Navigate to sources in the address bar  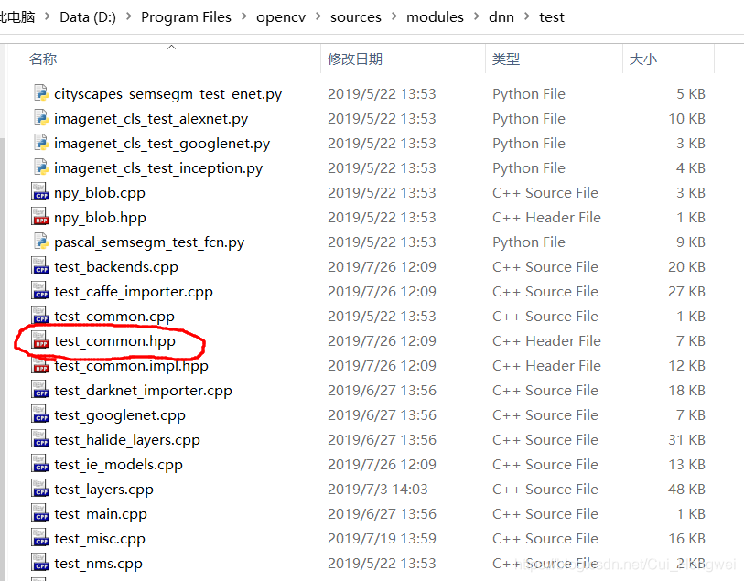pos(356,16)
